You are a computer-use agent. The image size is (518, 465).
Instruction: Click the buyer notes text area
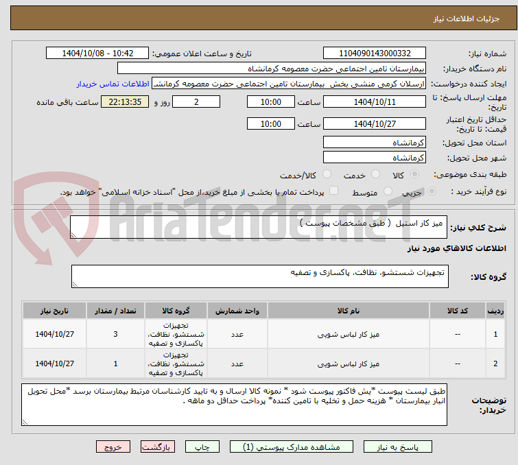point(234,405)
